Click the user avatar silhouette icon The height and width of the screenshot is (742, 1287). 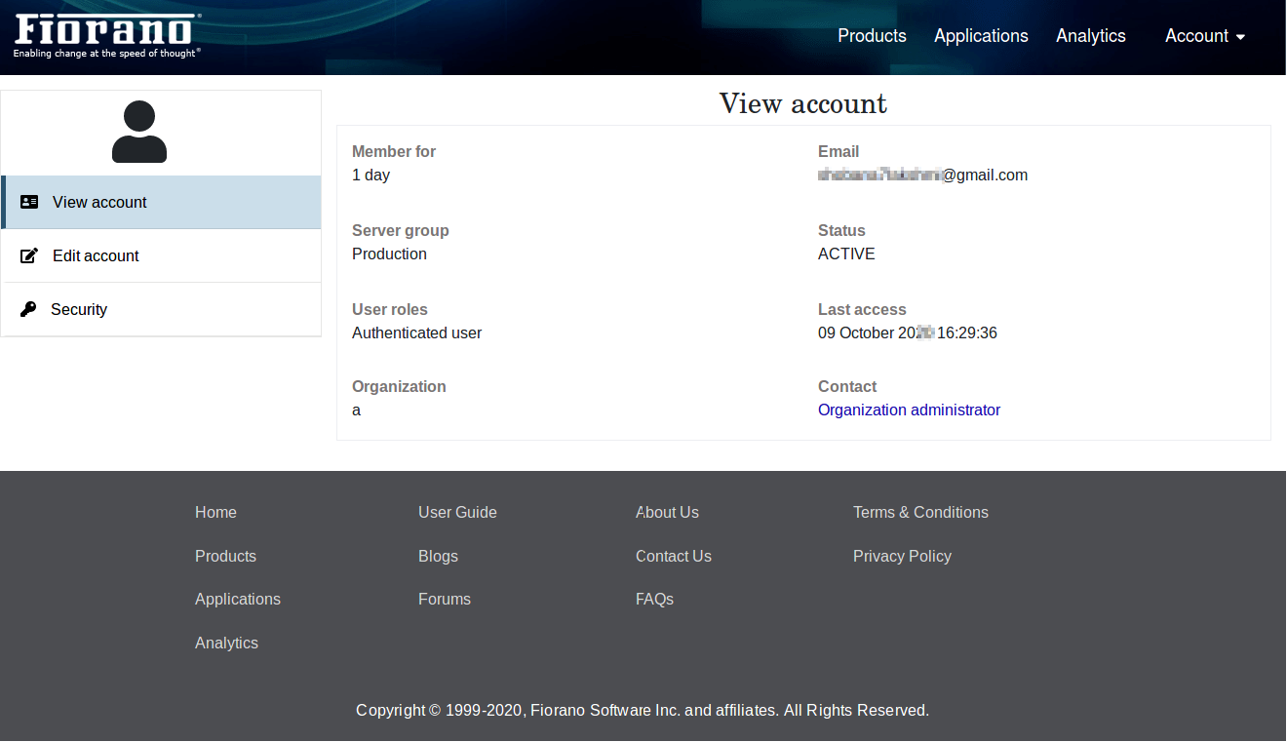click(139, 132)
